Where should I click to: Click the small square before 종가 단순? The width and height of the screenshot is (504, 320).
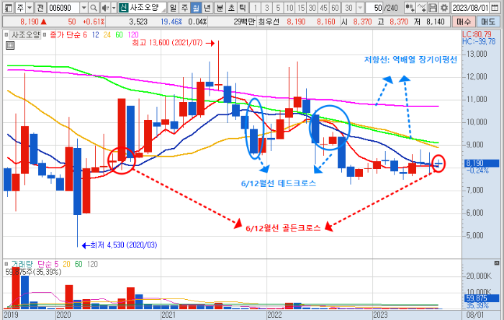(x=45, y=35)
